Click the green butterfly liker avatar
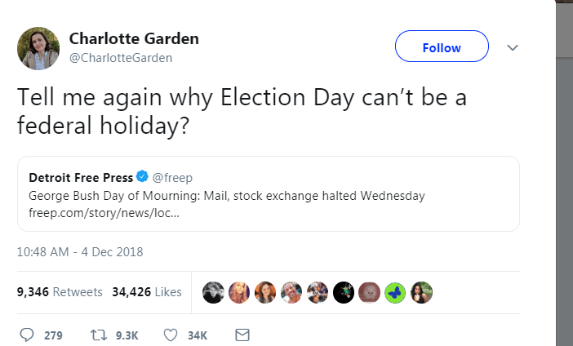This screenshot has width=573, height=346. pyautogui.click(x=395, y=291)
